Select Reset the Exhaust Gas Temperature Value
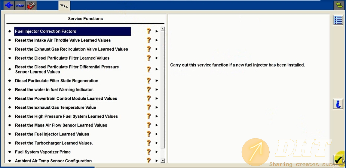This screenshot has height=168, width=346. click(x=55, y=107)
